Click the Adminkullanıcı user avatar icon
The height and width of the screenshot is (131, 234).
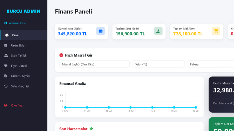click(6, 23)
